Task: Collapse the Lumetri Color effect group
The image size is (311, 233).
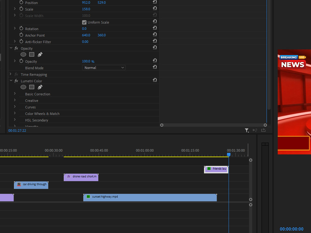Action: point(11,81)
